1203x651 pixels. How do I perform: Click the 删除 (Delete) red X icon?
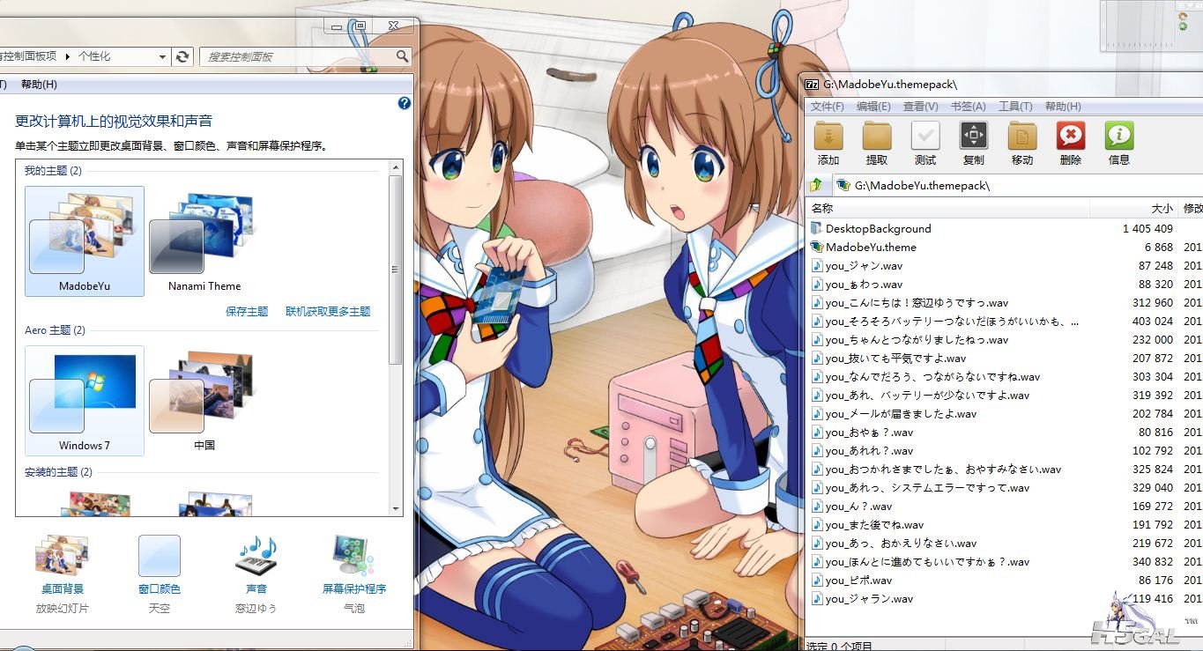tap(1071, 136)
